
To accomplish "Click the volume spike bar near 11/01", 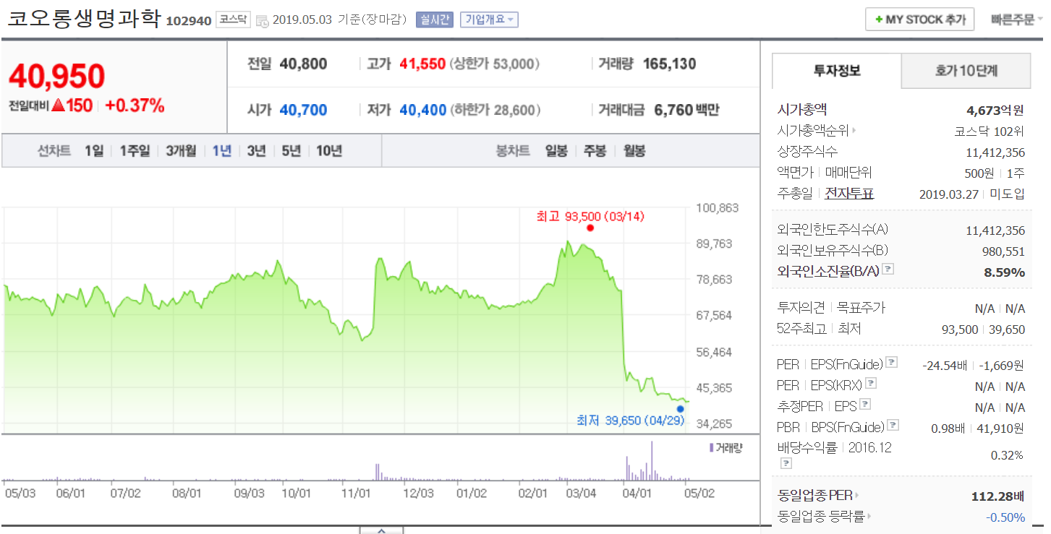I will click(x=378, y=472).
